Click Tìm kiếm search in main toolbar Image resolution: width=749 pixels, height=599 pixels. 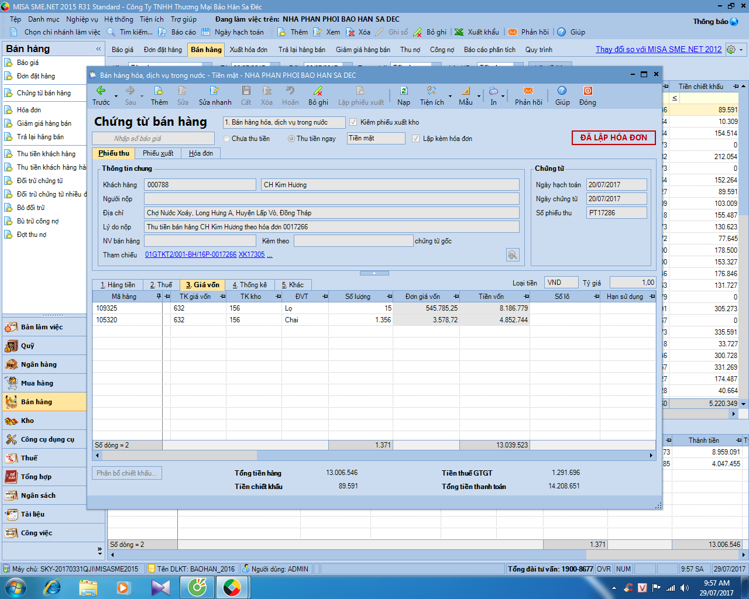[x=130, y=32]
